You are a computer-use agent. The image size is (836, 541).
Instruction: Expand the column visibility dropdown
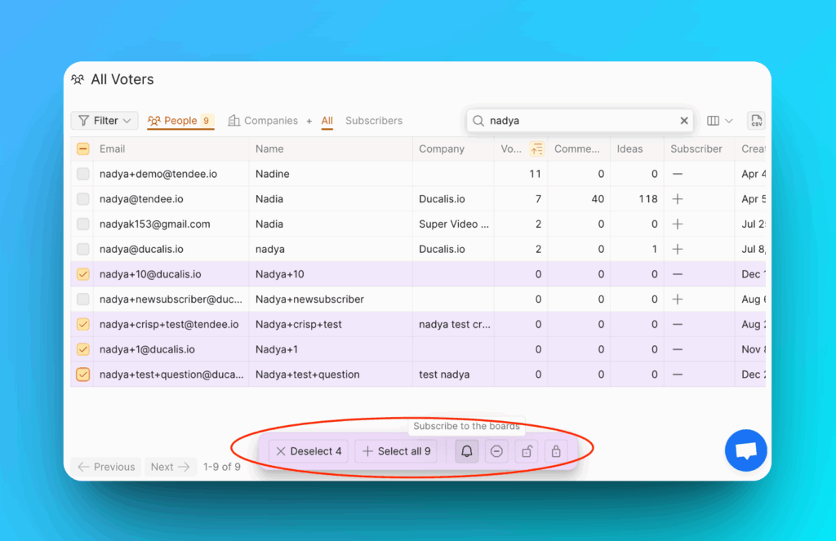coord(719,121)
